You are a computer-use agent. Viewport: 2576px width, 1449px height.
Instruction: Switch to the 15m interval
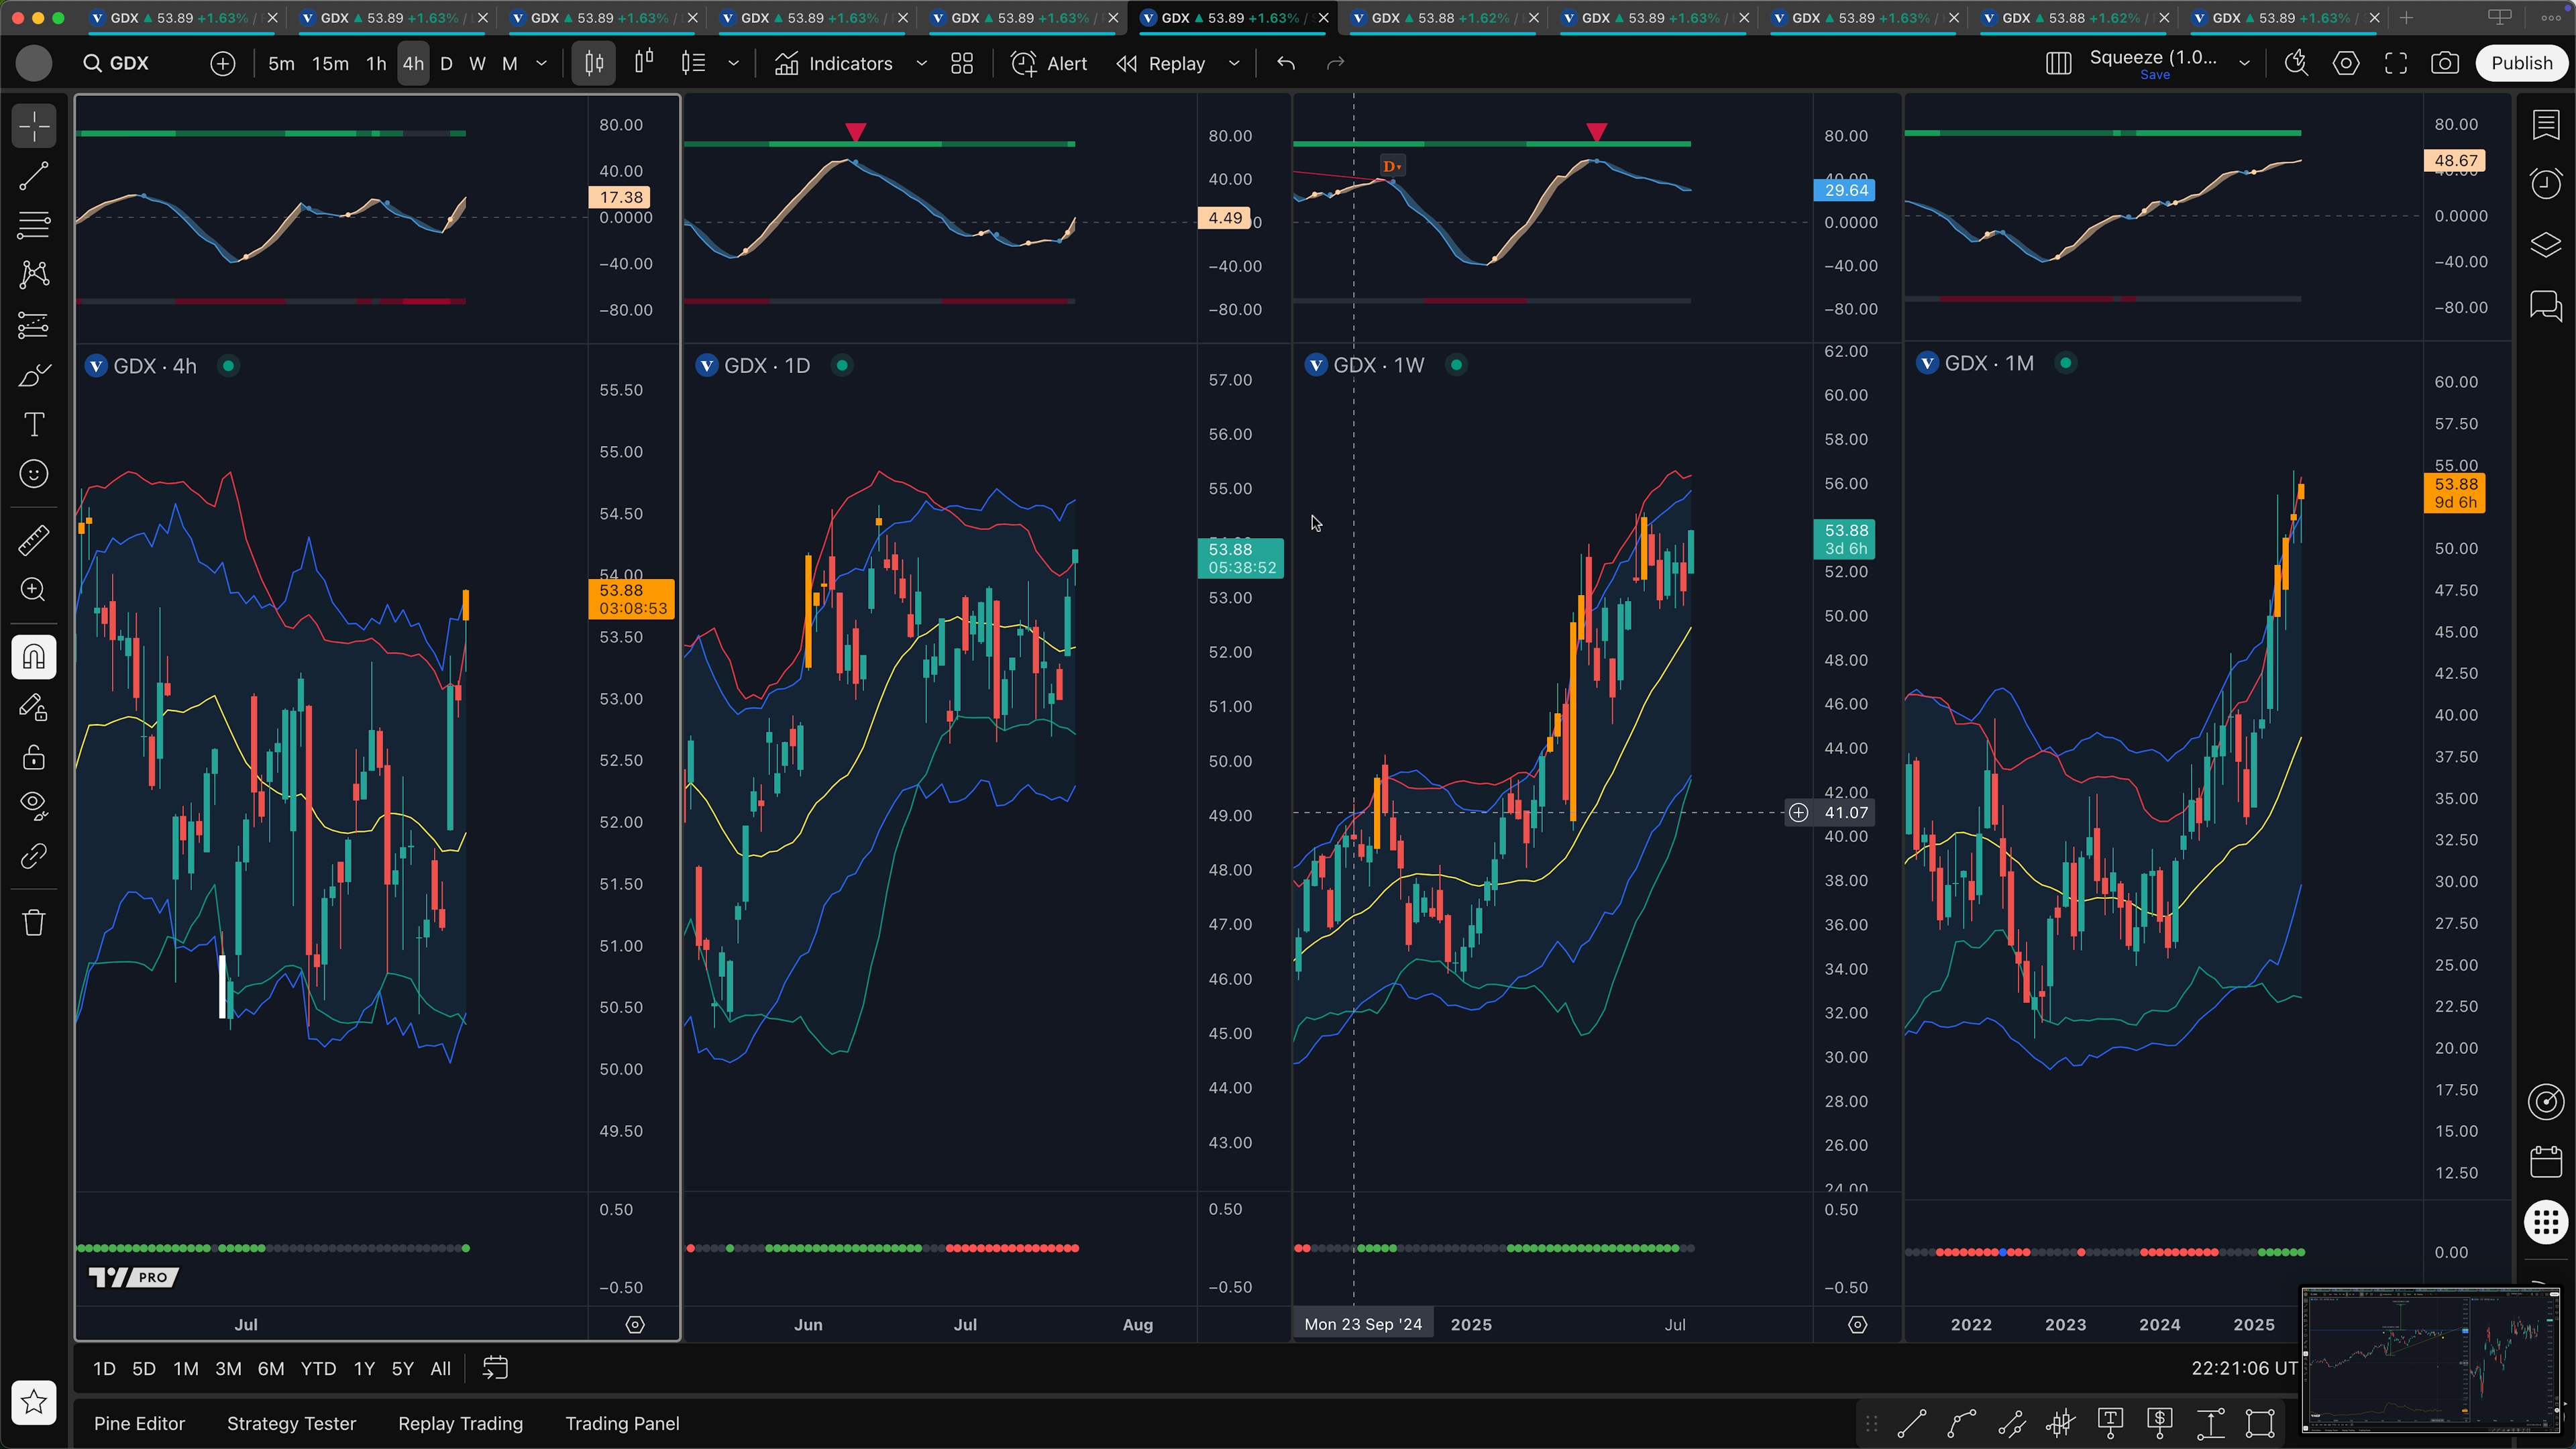[330, 64]
